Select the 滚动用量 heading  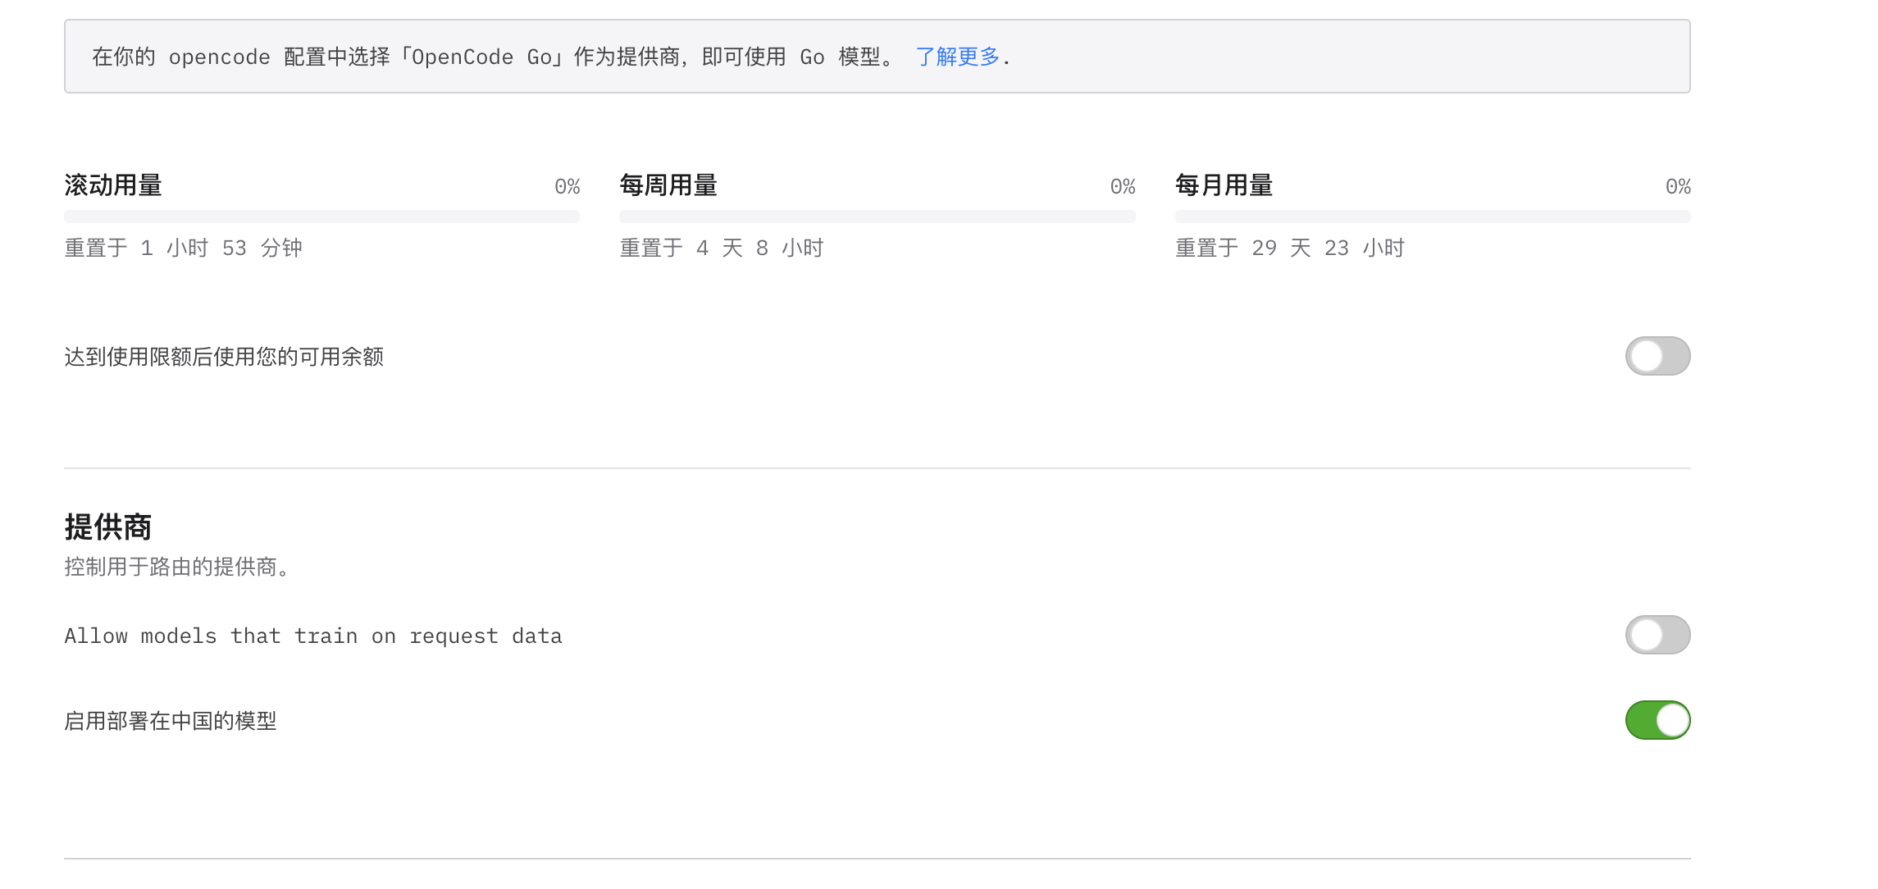(x=113, y=185)
